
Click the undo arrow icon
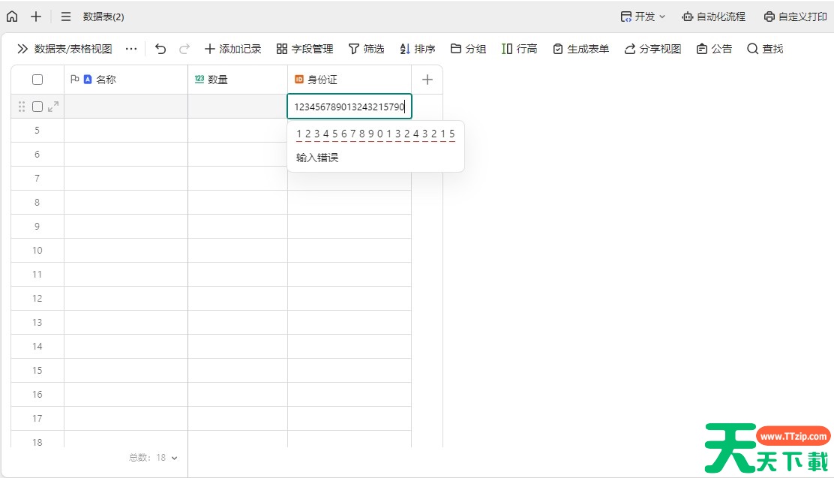pos(160,49)
